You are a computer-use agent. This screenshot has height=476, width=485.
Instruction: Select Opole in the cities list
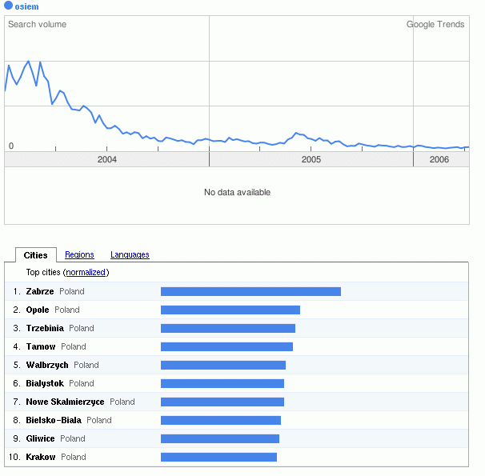click(38, 310)
